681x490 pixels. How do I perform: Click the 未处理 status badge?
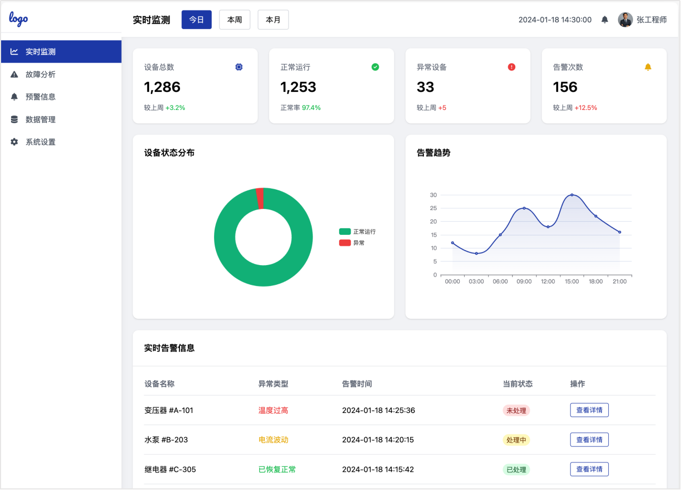(516, 411)
